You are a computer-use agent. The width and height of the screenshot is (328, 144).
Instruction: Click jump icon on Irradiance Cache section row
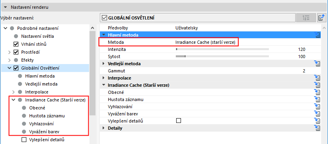click(317, 85)
